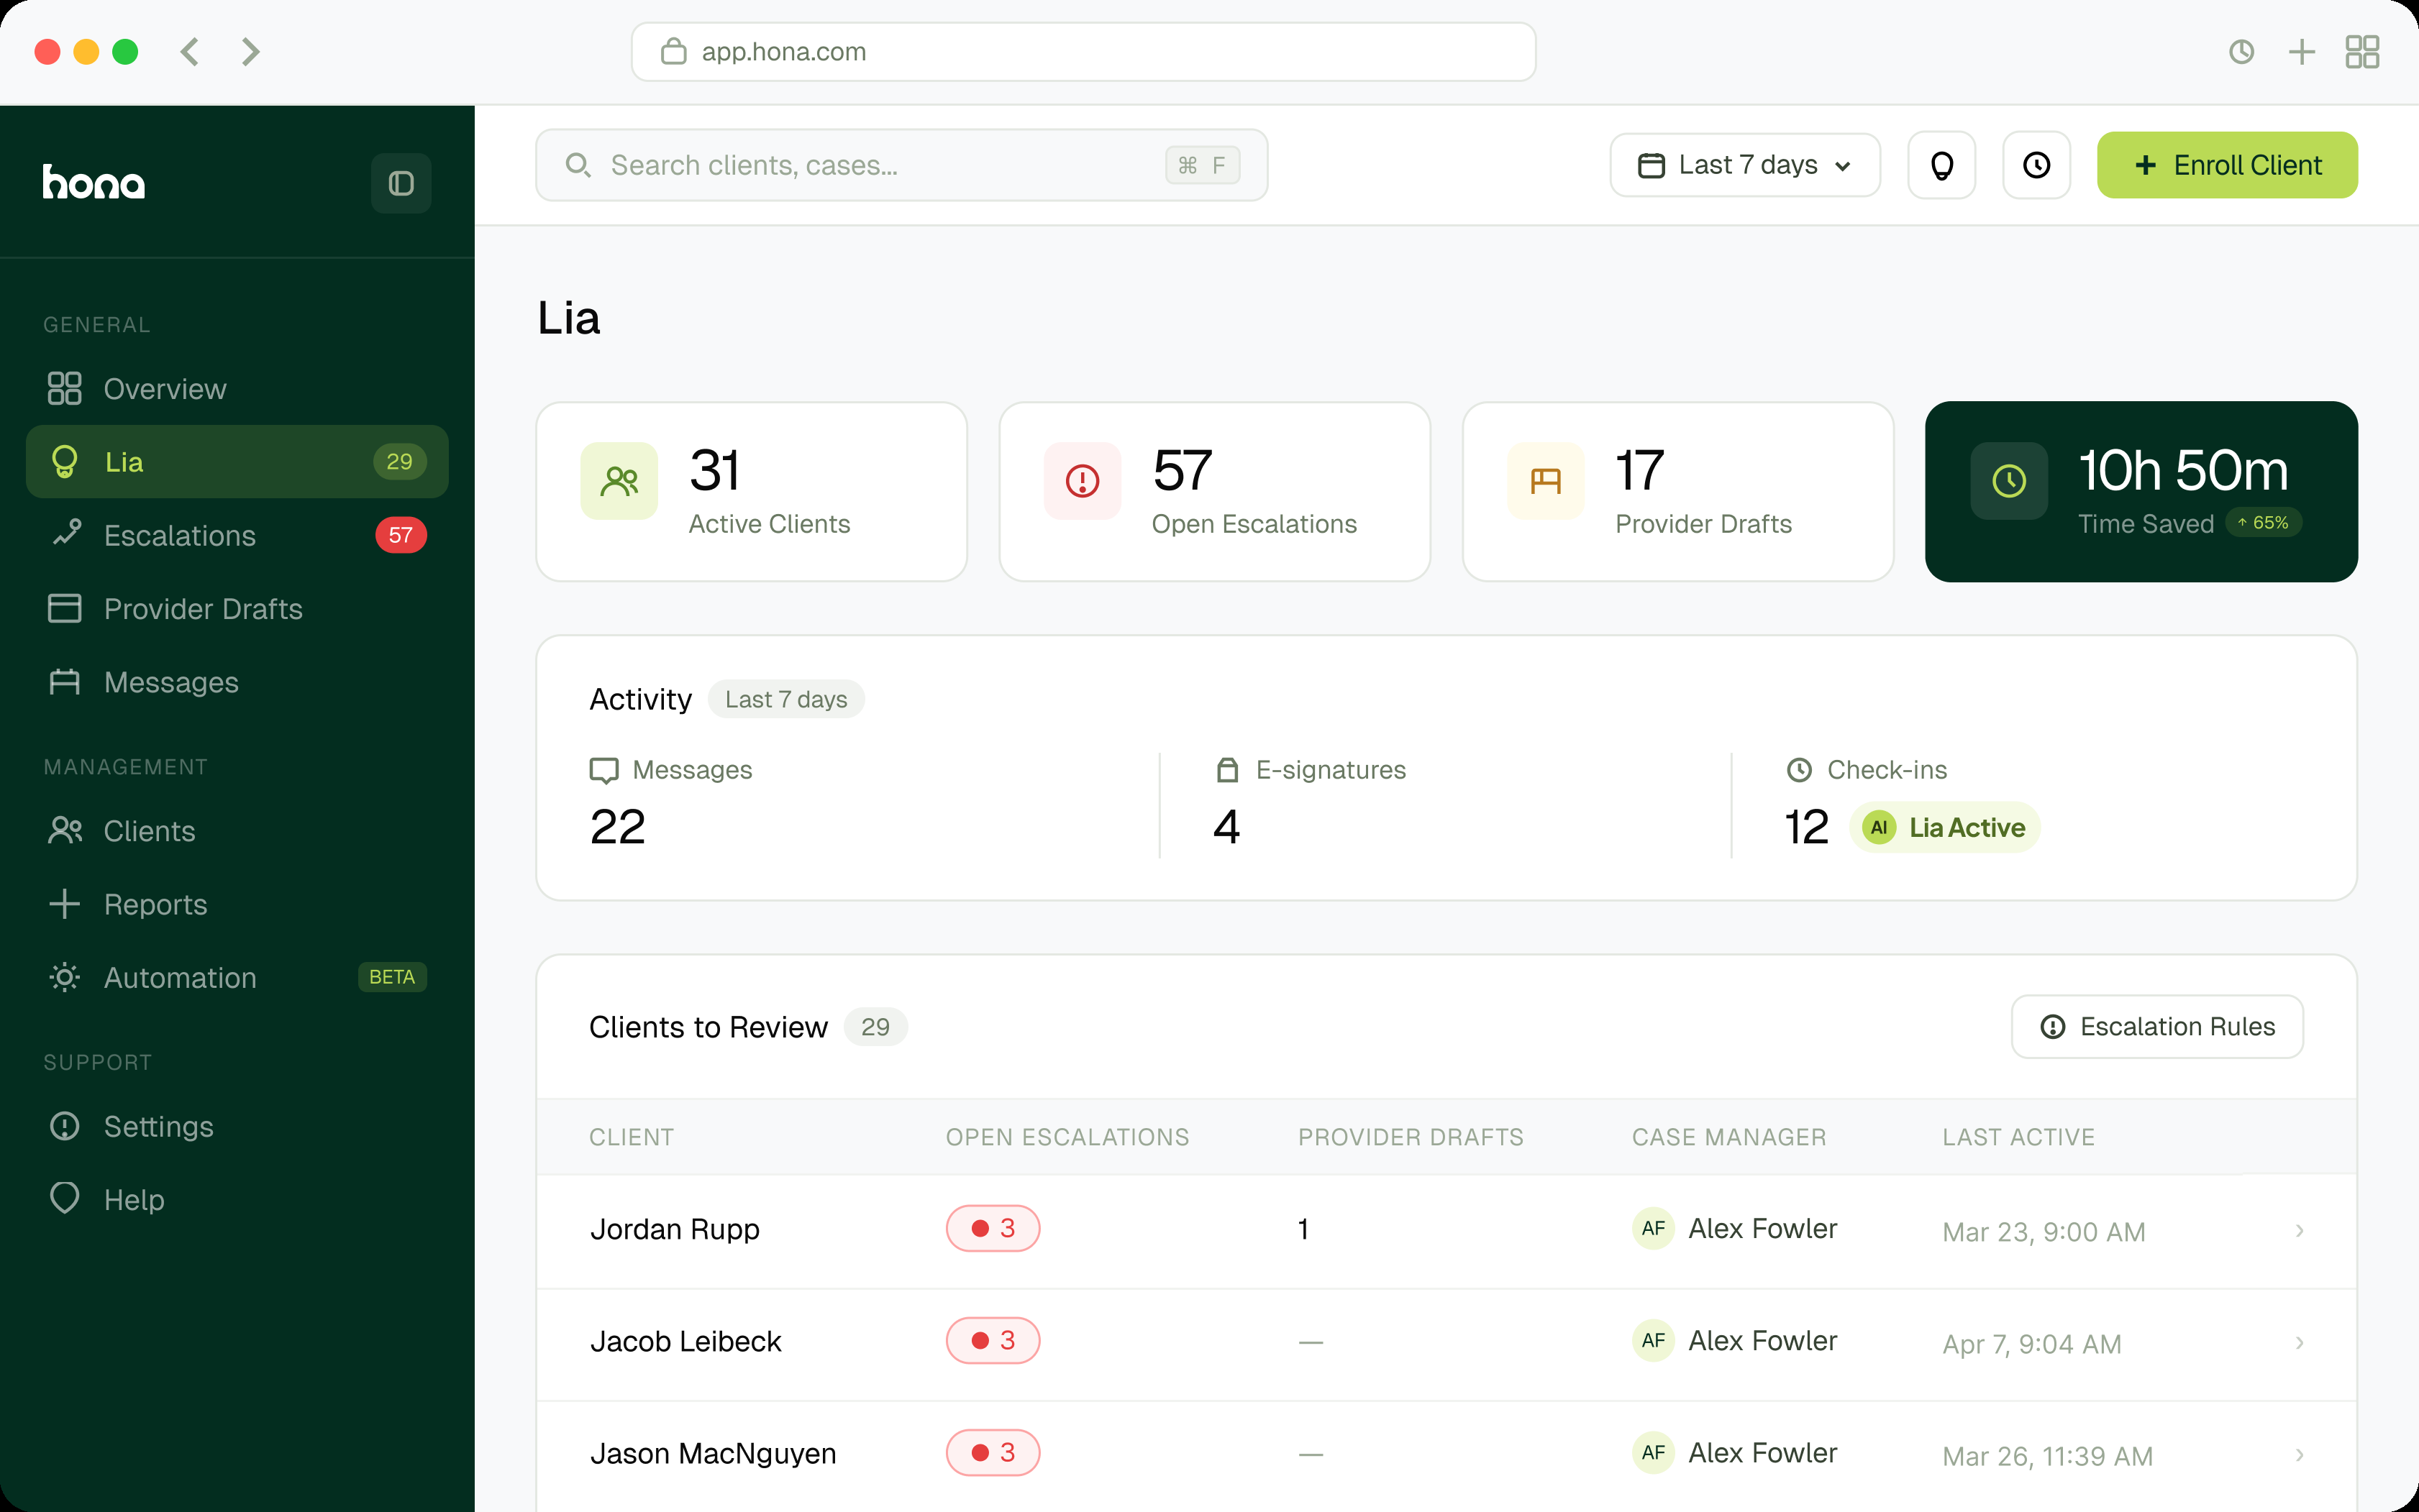Open the Provider Drafts stat card
The width and height of the screenshot is (2419, 1512).
click(1677, 491)
